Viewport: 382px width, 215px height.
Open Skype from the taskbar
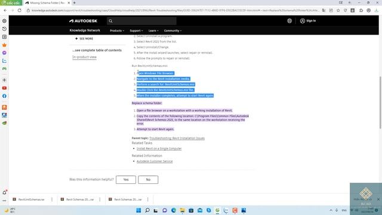coord(208,210)
